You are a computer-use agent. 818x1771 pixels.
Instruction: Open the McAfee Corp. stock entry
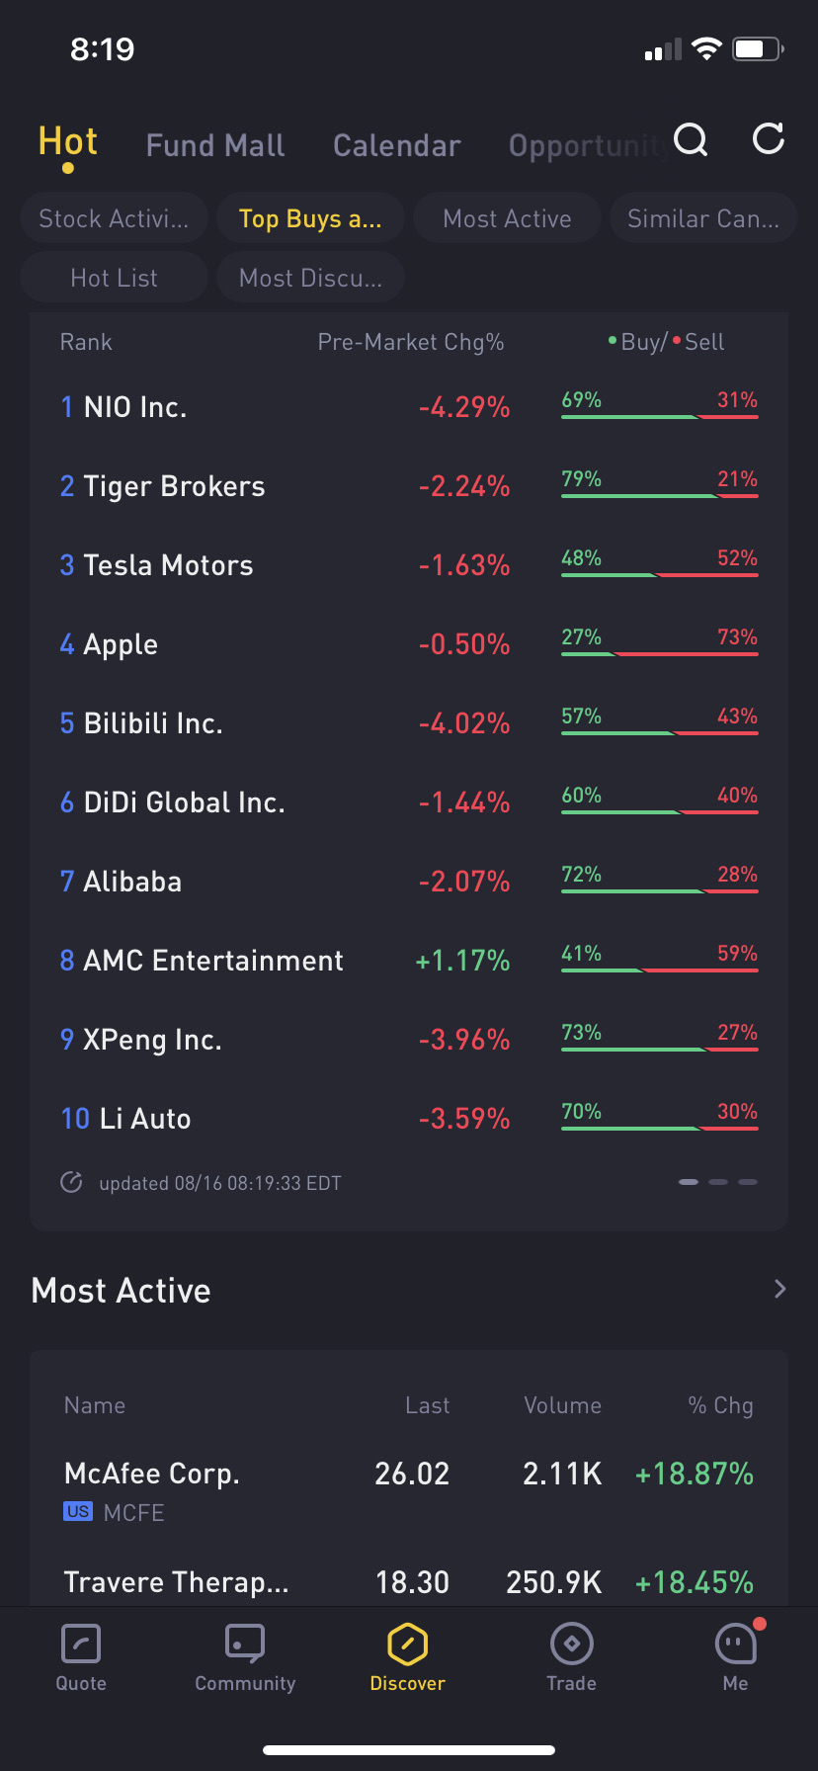point(152,1474)
